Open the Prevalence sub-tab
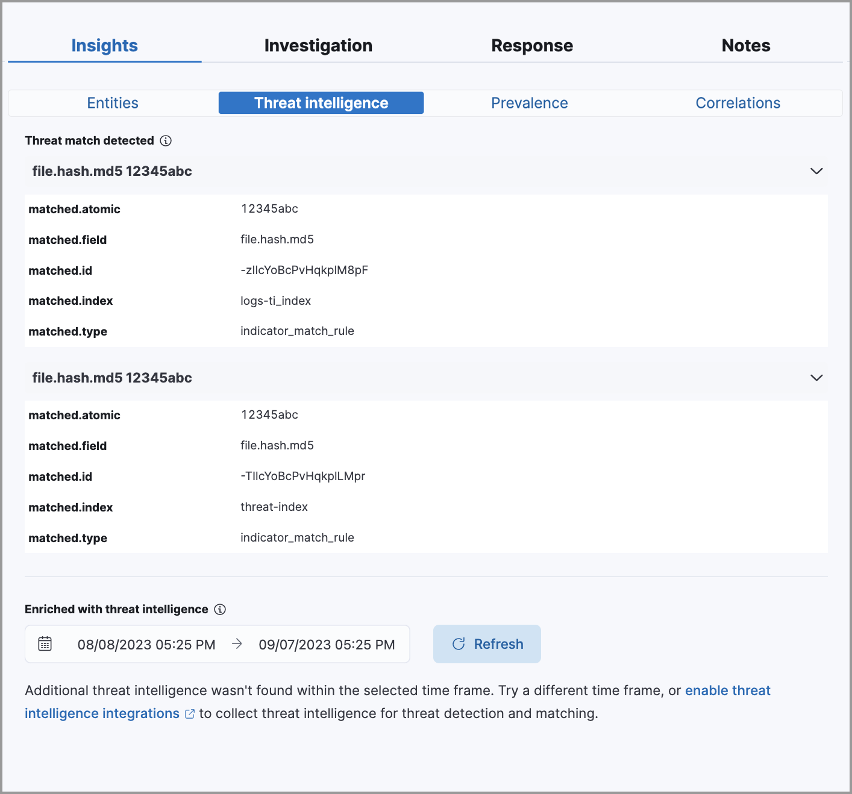852x794 pixels. 529,102
